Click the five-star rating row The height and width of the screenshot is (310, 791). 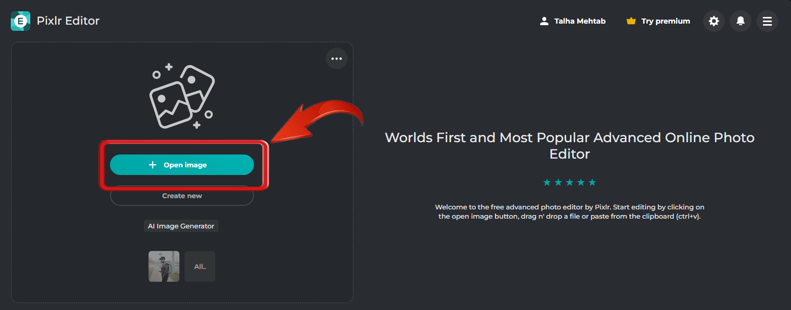click(569, 182)
